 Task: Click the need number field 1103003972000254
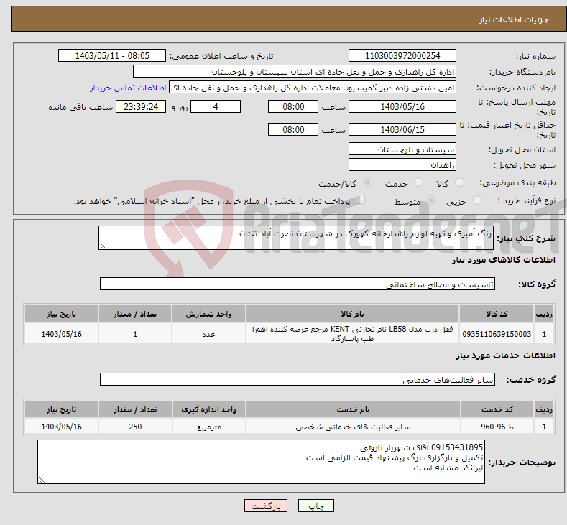pyautogui.click(x=402, y=55)
